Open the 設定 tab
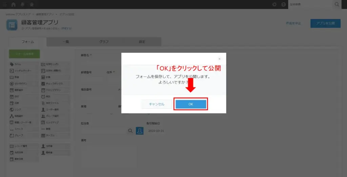347x177 pixels. click(x=142, y=42)
